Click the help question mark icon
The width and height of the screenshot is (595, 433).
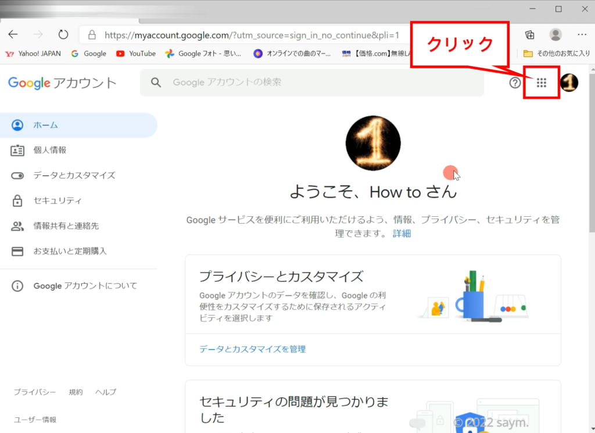(x=515, y=83)
